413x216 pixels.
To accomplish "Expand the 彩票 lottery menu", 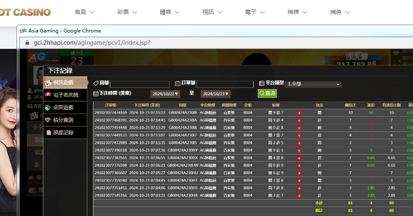I will click(x=127, y=12).
